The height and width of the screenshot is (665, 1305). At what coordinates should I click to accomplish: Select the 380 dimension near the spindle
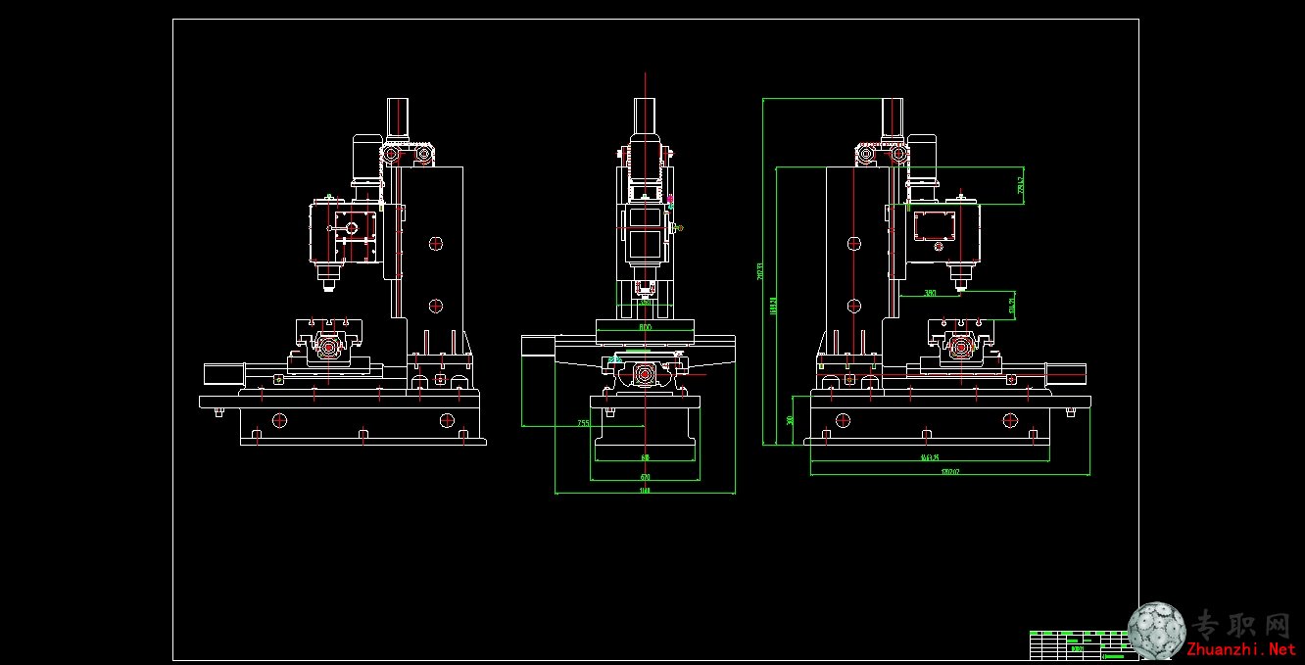pos(930,292)
